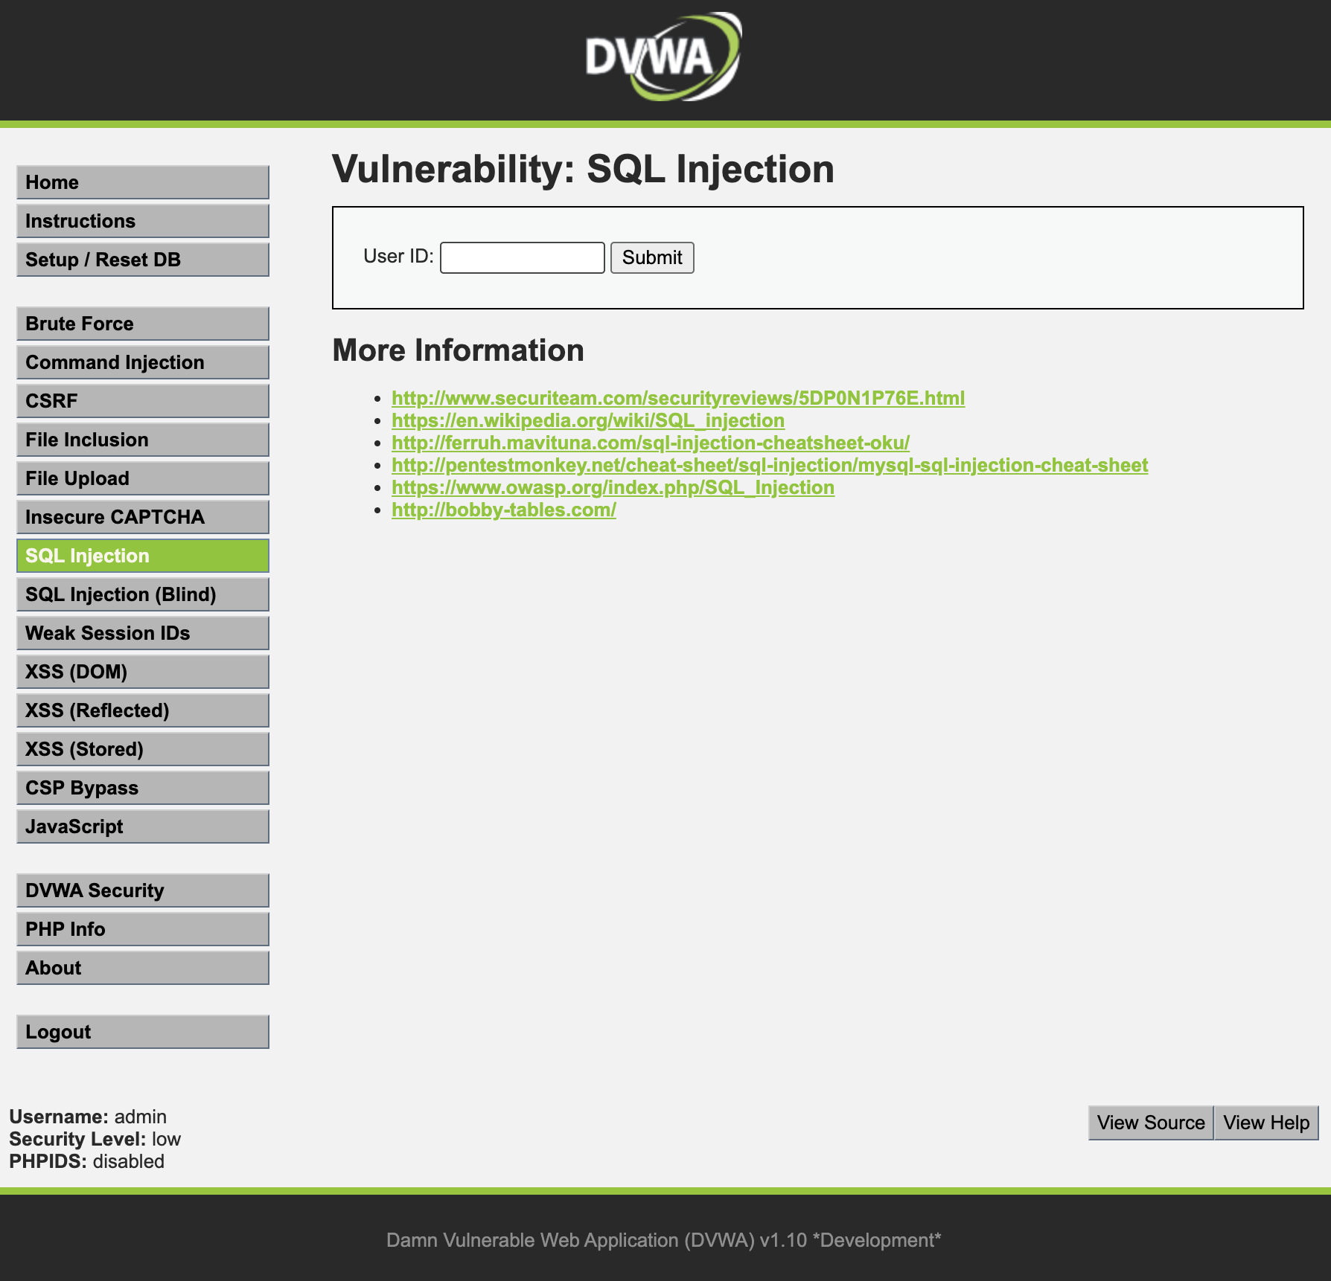
Task: Click the View Help button
Action: click(1266, 1123)
